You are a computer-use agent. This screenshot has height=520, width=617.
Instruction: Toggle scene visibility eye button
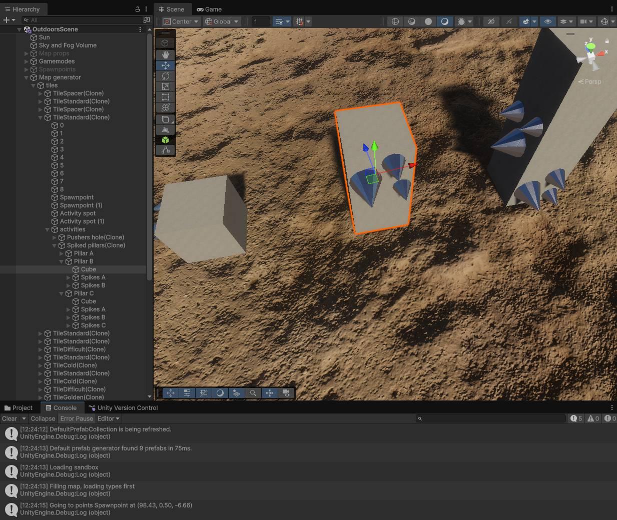tap(548, 21)
